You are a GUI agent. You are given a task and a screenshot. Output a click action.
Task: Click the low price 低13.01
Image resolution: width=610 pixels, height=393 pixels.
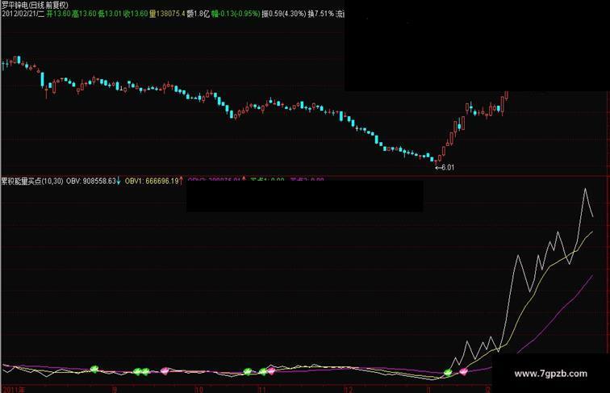[110, 14]
